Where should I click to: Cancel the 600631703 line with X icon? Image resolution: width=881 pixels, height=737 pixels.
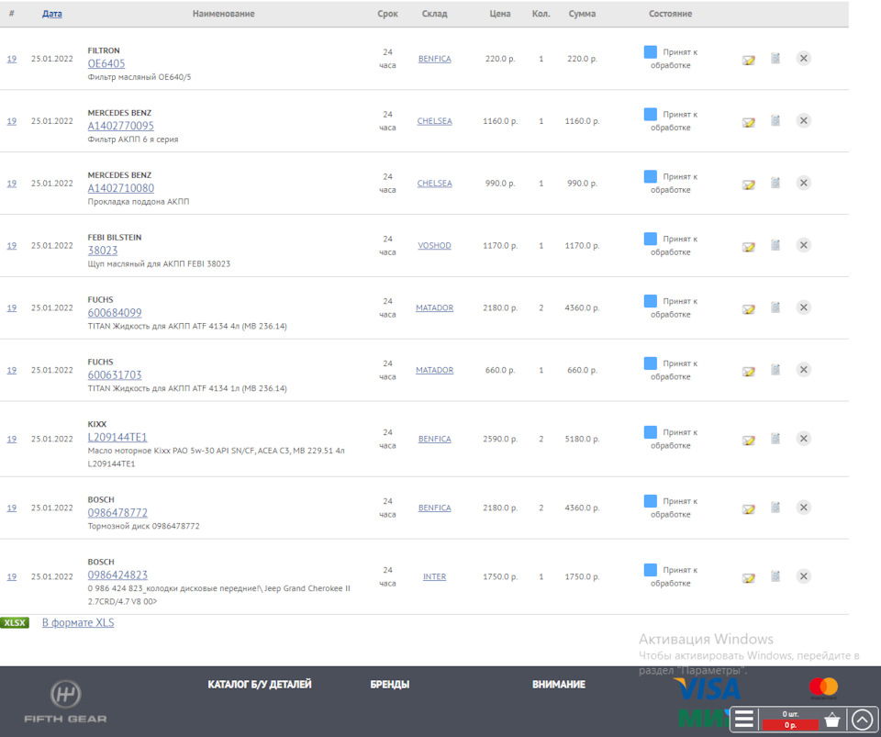click(x=804, y=370)
